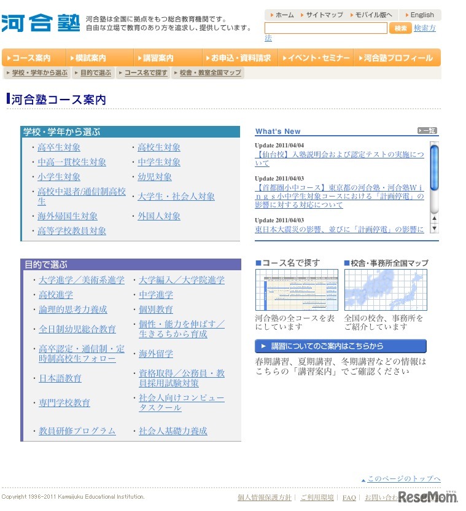Open 教員研修プログラム link
The height and width of the screenshot is (511, 466).
[x=77, y=431]
